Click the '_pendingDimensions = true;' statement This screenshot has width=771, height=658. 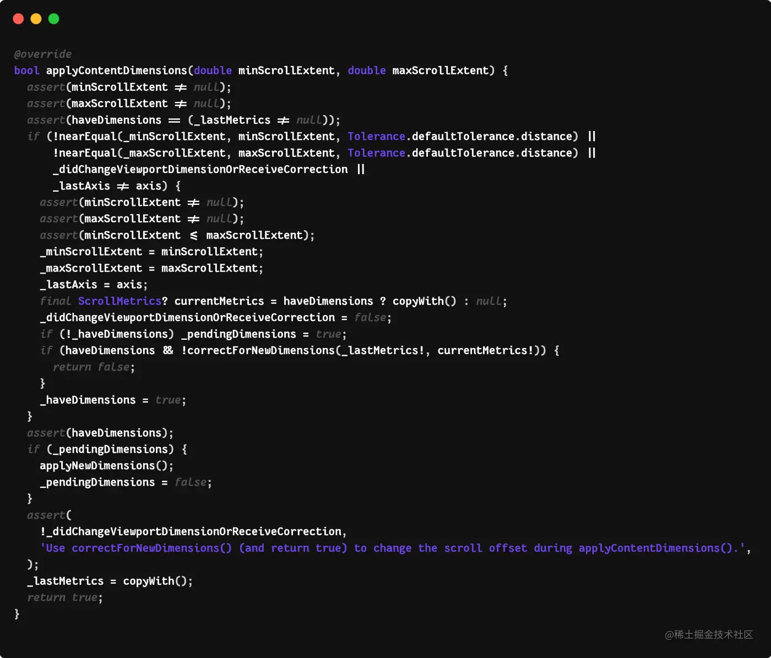(264, 334)
